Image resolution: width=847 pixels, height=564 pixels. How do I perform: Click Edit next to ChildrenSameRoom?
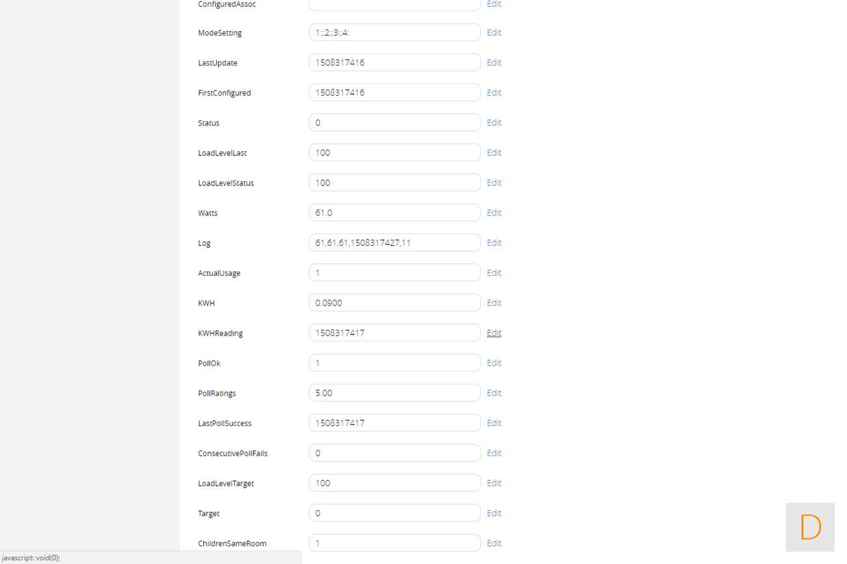(x=494, y=543)
